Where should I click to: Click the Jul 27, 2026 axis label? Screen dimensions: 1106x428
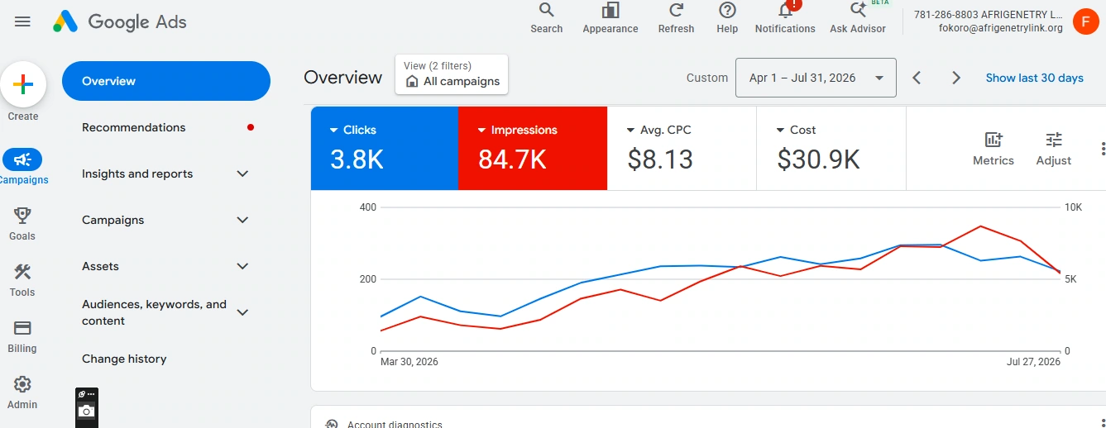(1033, 362)
